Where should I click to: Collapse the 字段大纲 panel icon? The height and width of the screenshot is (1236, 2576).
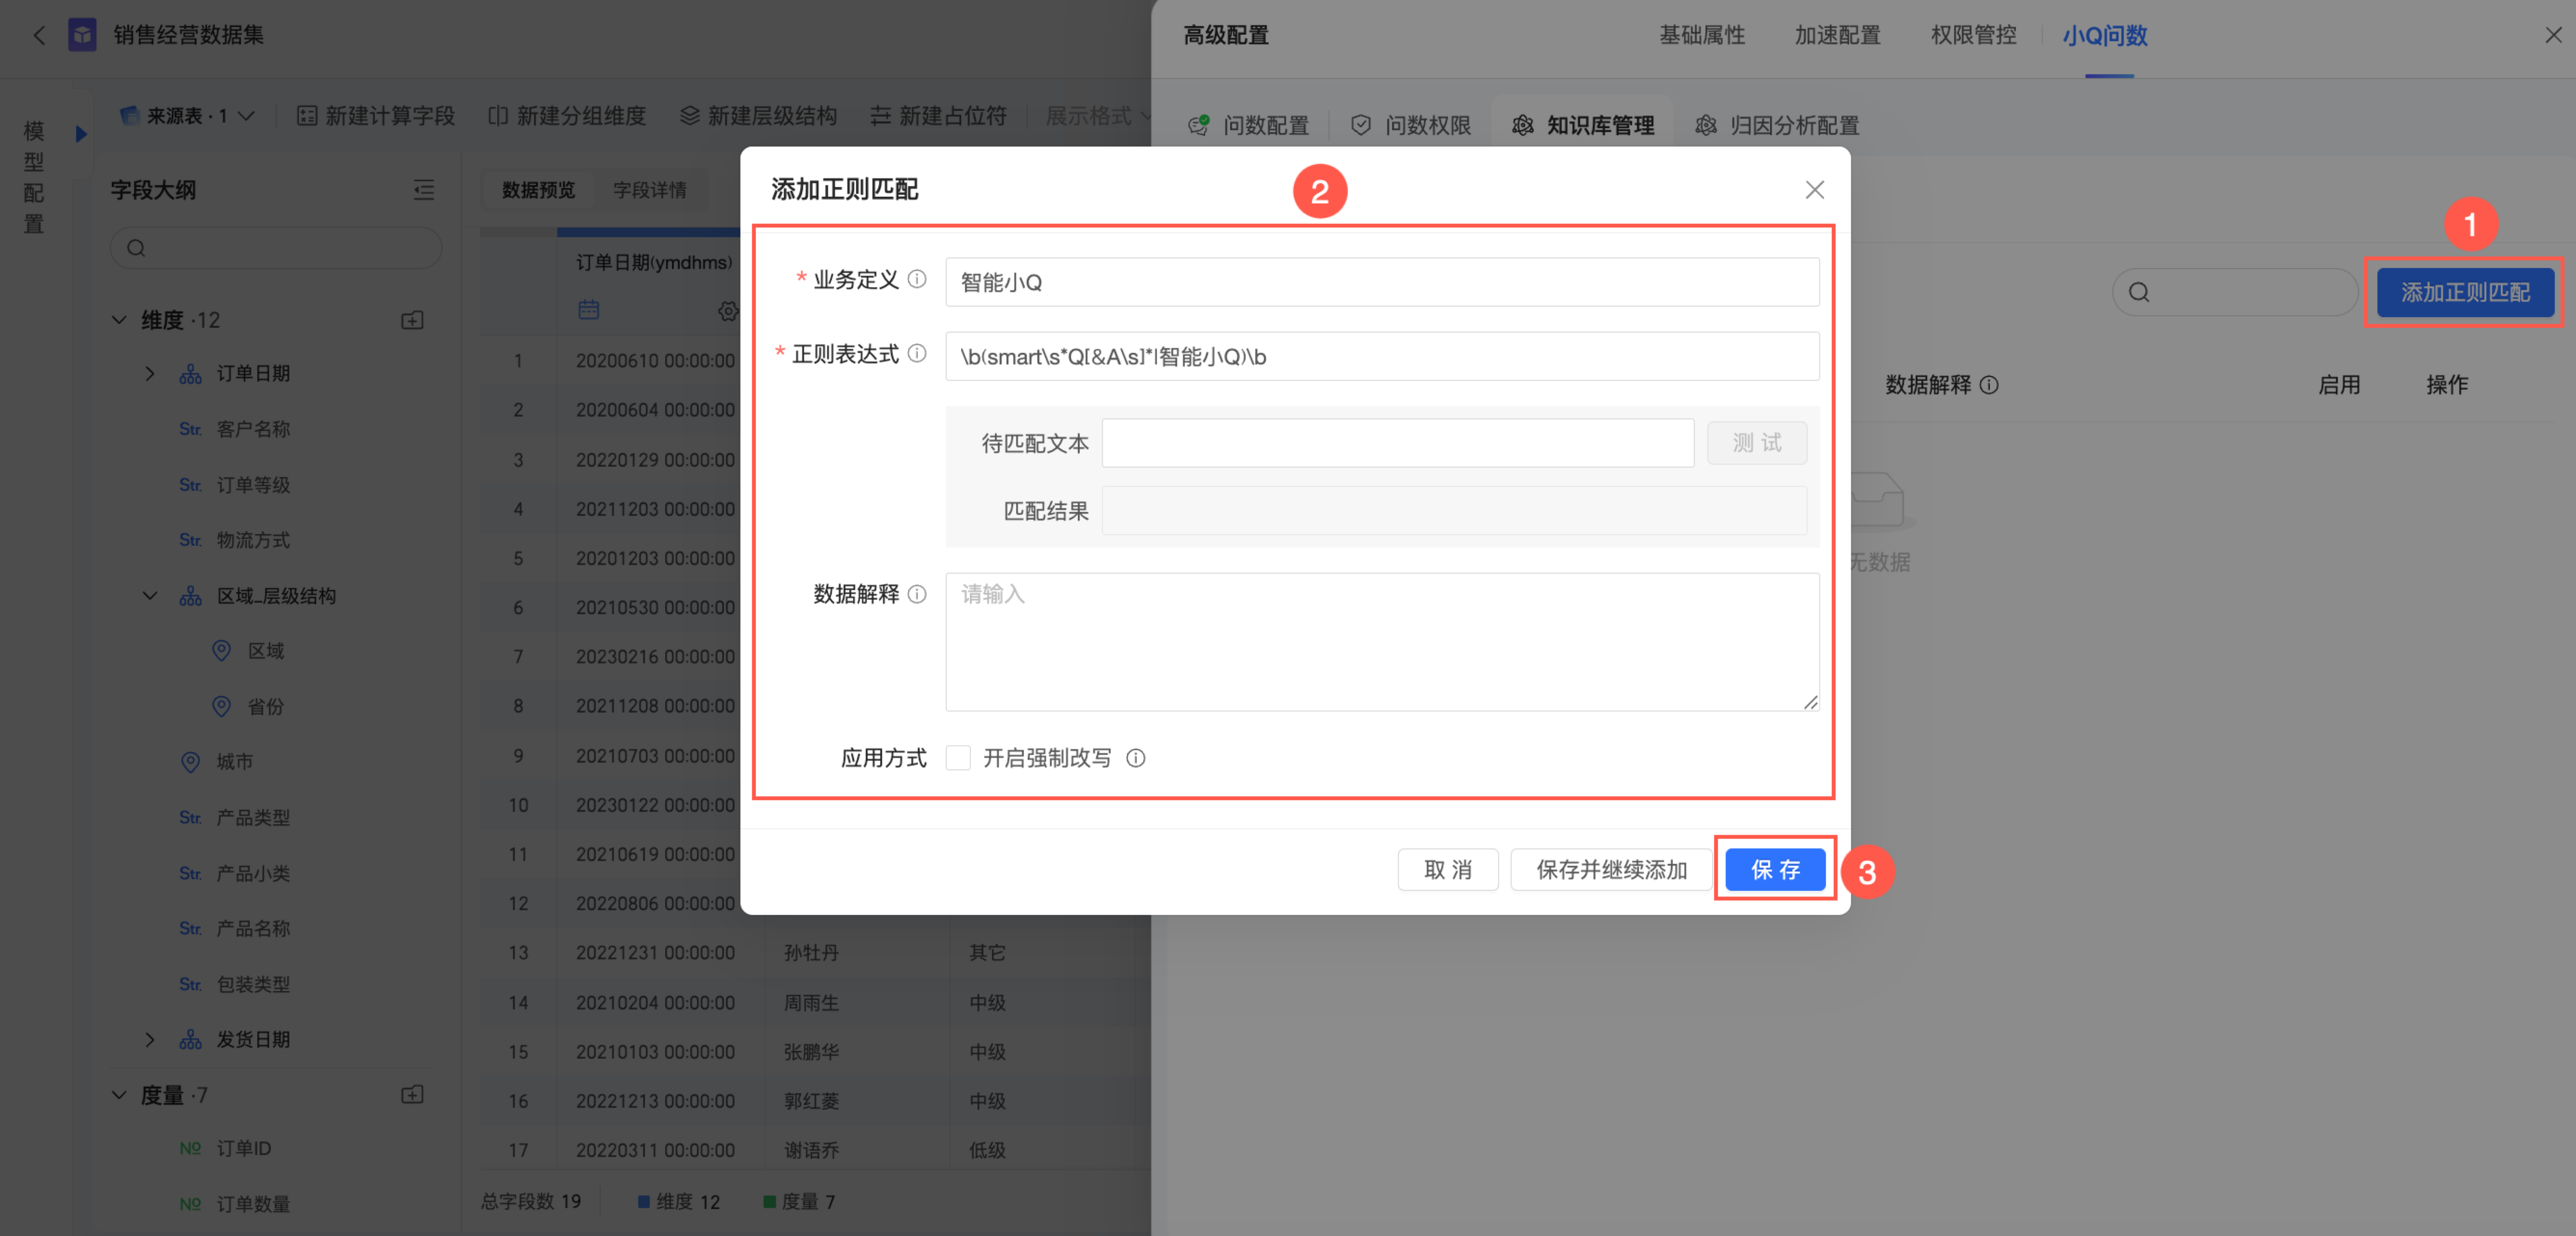coord(424,190)
